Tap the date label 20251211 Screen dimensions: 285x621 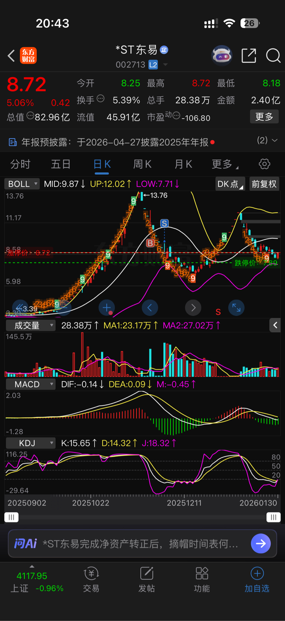(184, 503)
